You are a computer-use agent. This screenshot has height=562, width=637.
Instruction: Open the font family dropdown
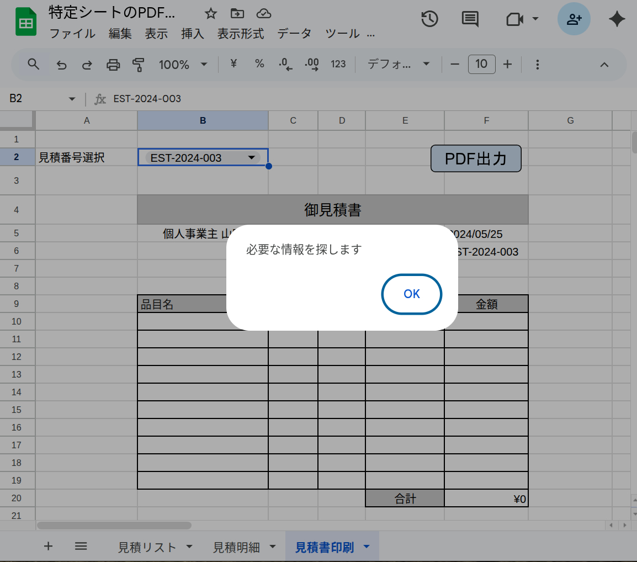[x=398, y=64]
